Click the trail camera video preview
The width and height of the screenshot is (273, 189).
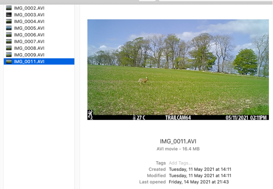[178, 70]
